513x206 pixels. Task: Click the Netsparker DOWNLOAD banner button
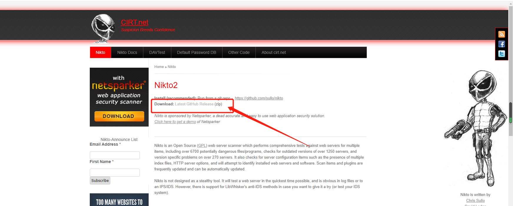(x=119, y=116)
